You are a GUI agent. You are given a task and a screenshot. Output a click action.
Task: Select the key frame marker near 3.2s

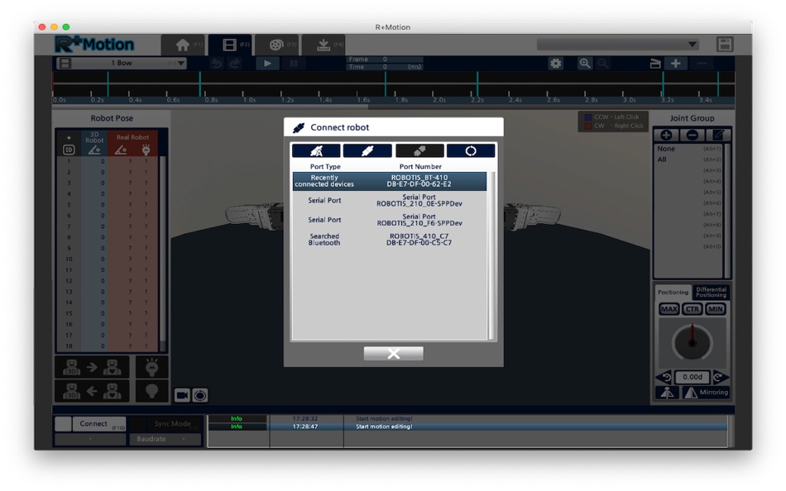pos(663,83)
